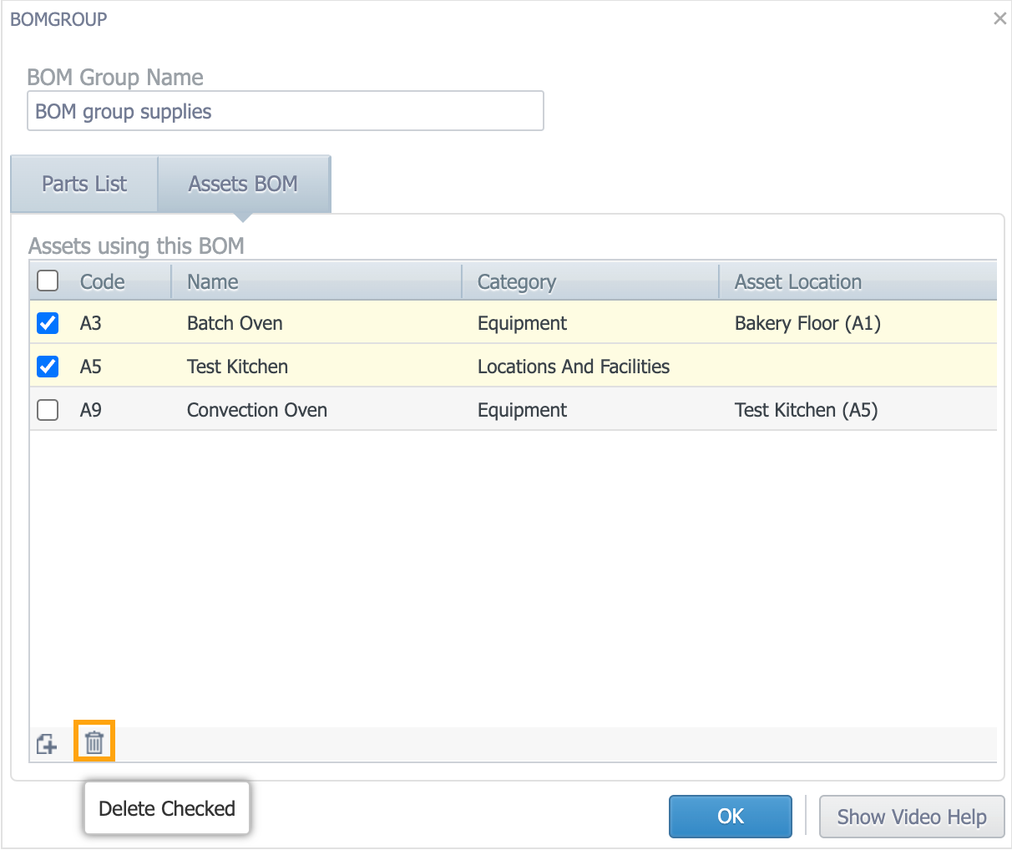This screenshot has height=850, width=1012.
Task: Uncheck the A3 Batch Oven checkbox
Action: (48, 323)
